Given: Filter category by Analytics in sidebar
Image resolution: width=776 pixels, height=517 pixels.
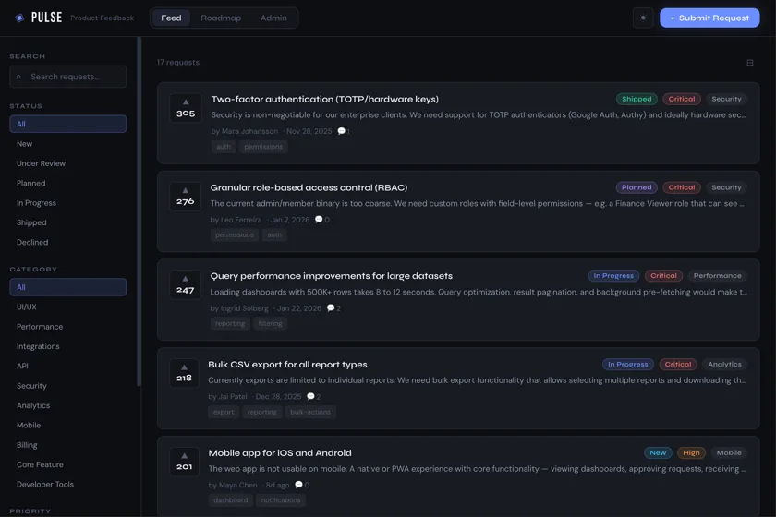Looking at the screenshot, I should point(68,405).
